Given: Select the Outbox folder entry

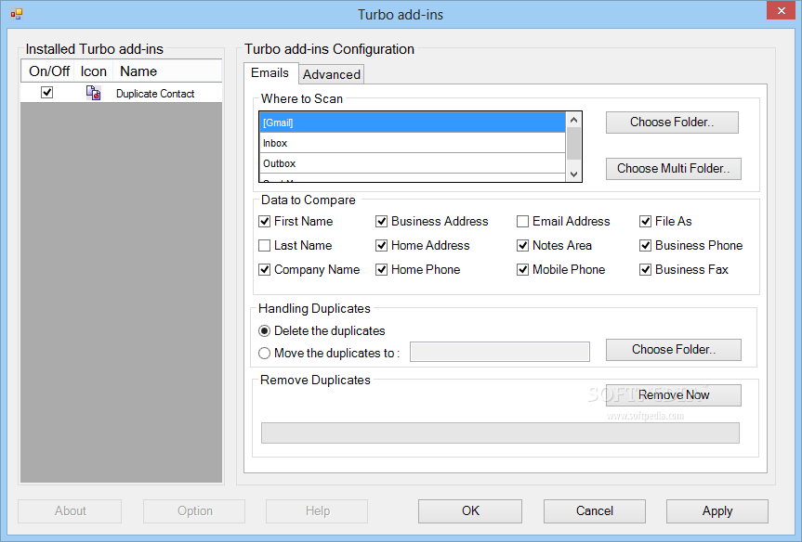Looking at the screenshot, I should pos(413,163).
